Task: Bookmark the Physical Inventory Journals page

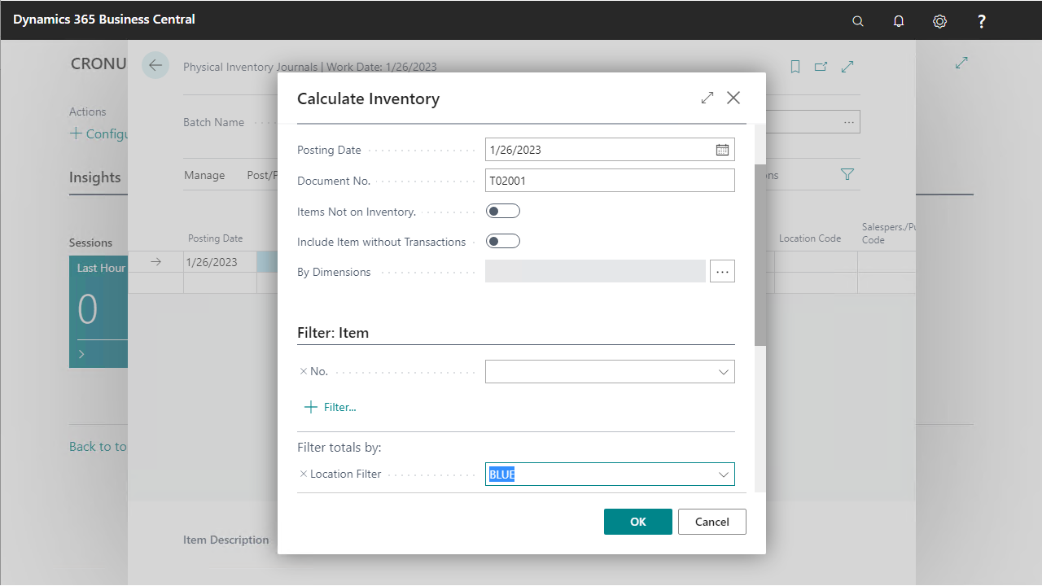Action: coord(795,67)
